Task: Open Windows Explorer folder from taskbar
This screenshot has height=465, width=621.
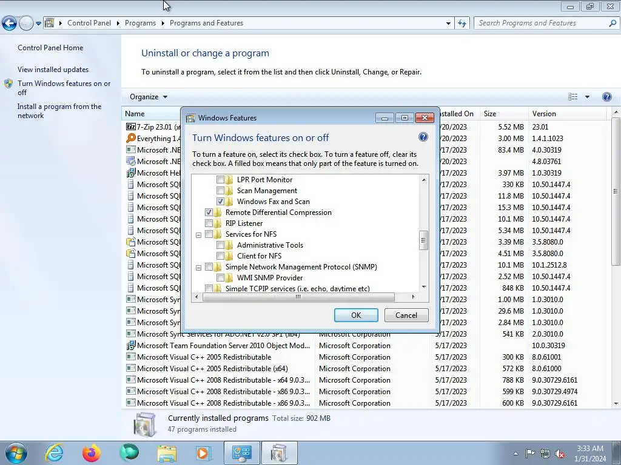Action: point(167,454)
